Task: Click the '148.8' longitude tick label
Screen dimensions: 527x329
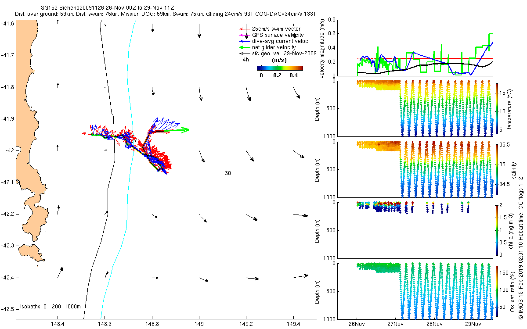Action: point(152,325)
